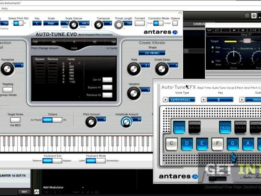This screenshot has width=261, height=196.
Task: Switch Keyboard Mode Latch/Momentary toggle
Action: click(96, 161)
